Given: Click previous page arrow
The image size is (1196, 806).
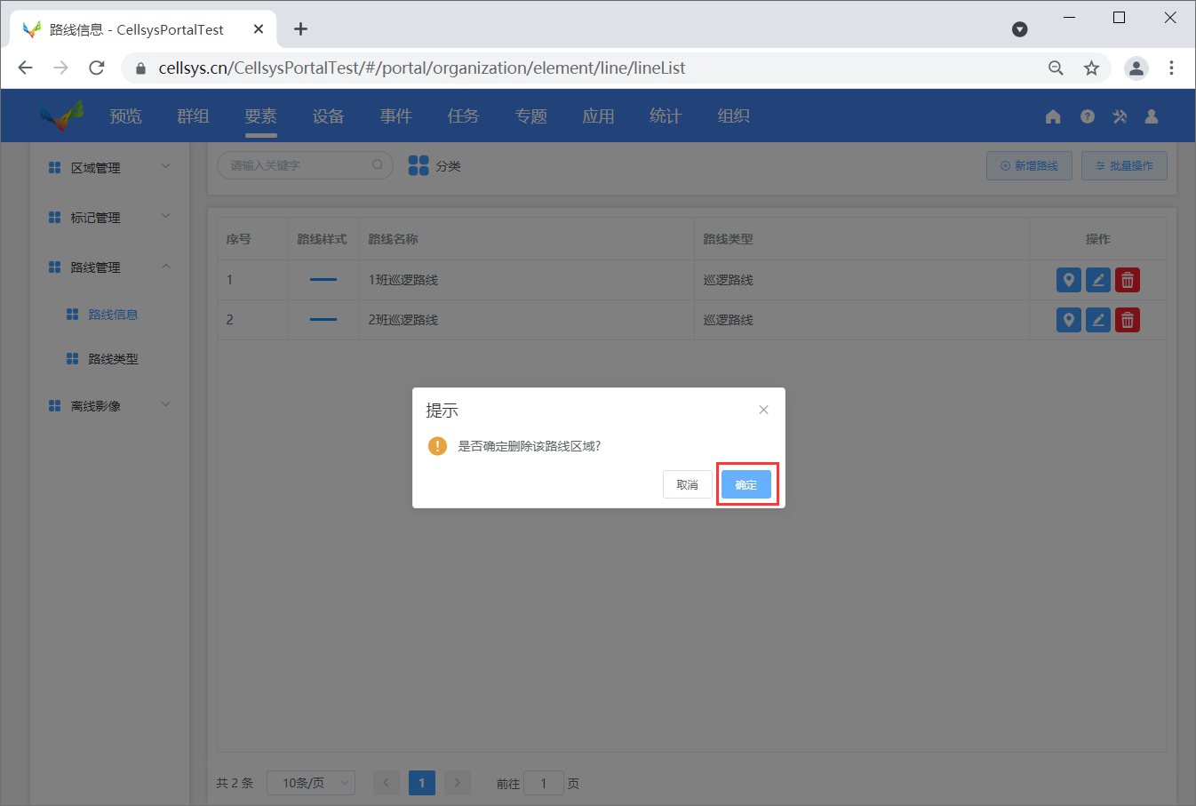Looking at the screenshot, I should pyautogui.click(x=387, y=783).
